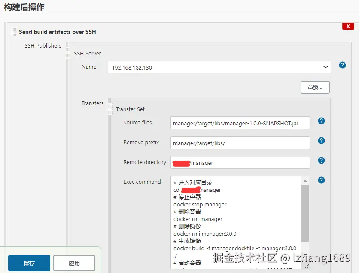Open help for the Remove prefix field
The height and width of the screenshot is (273, 359).
coord(321,141)
